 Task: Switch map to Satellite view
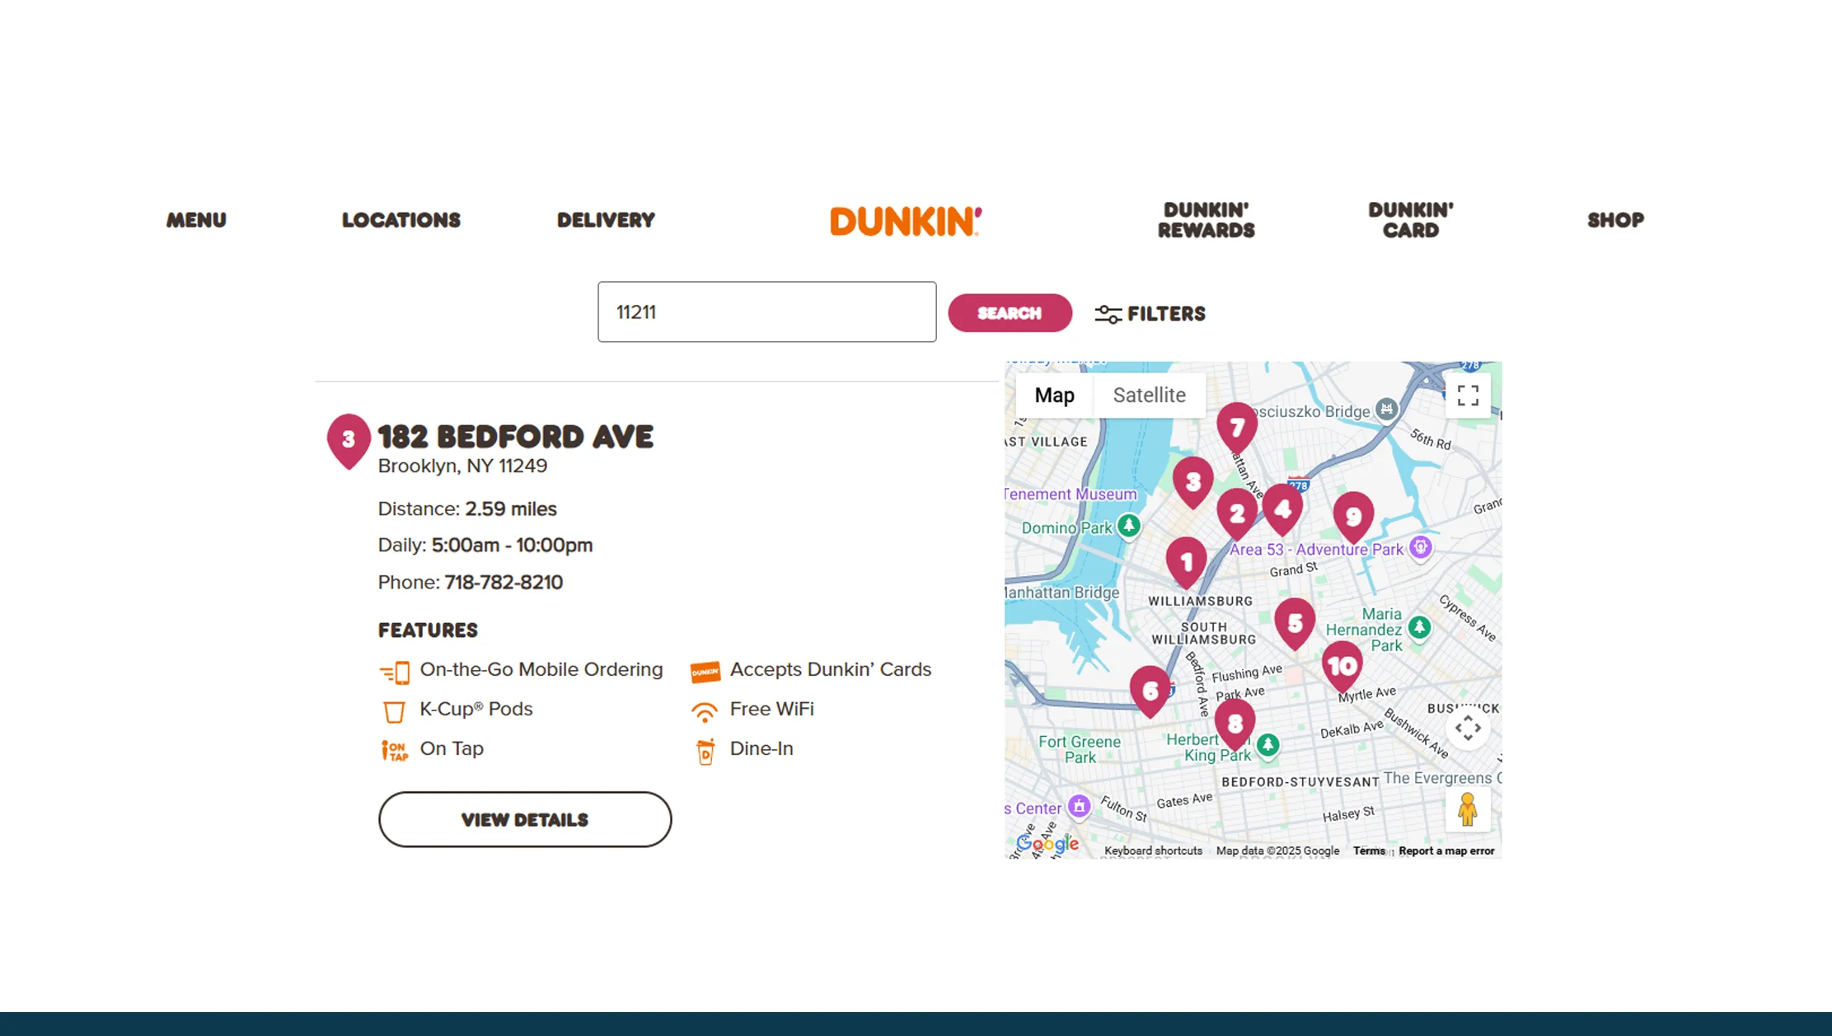(x=1149, y=395)
